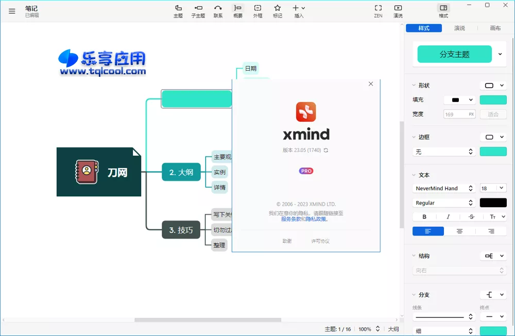The width and height of the screenshot is (515, 336).
Task: Open the 标记 (Marker) panel
Action: pyautogui.click(x=277, y=10)
